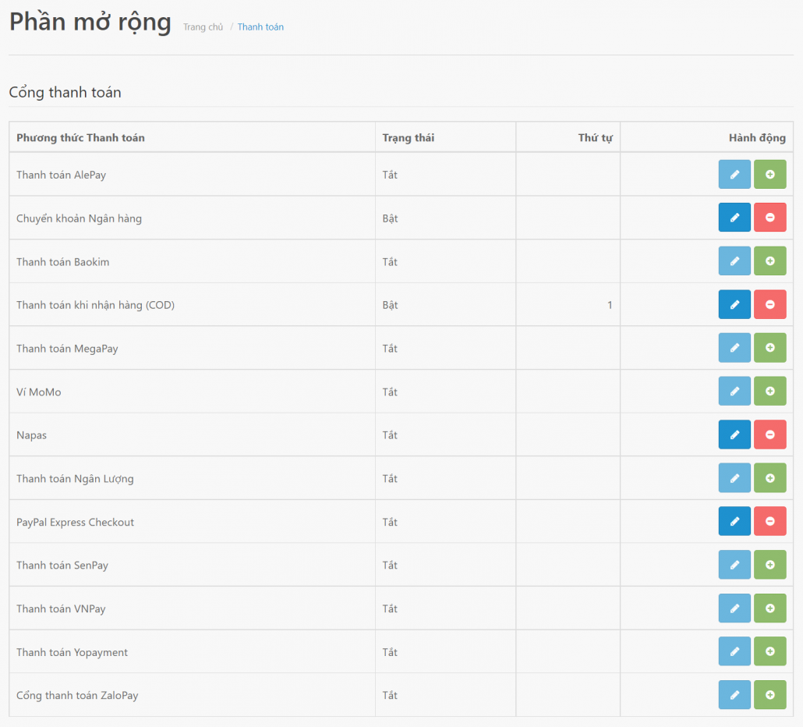The image size is (803, 727).
Task: Install Thanh toán Yopayment extension
Action: [x=769, y=651]
